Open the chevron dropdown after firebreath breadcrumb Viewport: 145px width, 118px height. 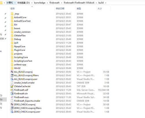click(x=61, y=3)
